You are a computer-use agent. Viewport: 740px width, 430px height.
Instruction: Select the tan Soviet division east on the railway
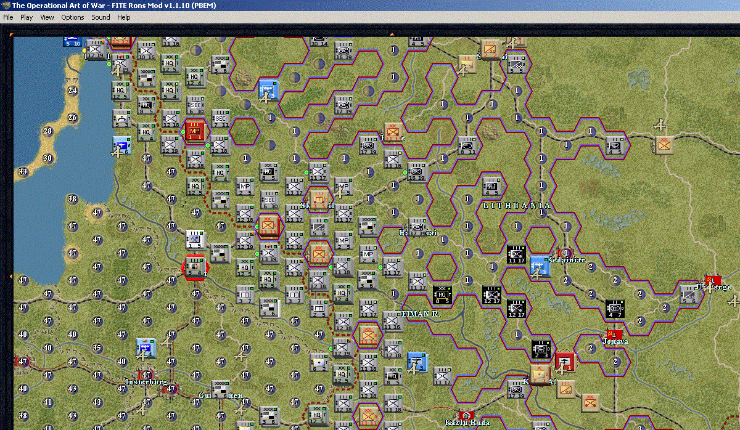click(x=664, y=145)
